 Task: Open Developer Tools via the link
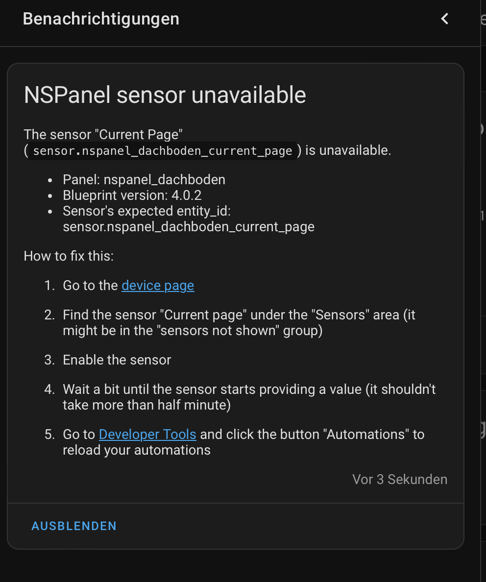pos(147,434)
